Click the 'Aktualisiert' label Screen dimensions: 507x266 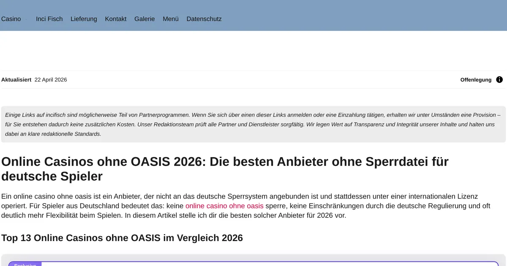[x=16, y=80]
